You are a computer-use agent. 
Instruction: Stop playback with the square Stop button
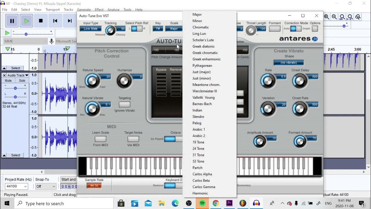41,21
